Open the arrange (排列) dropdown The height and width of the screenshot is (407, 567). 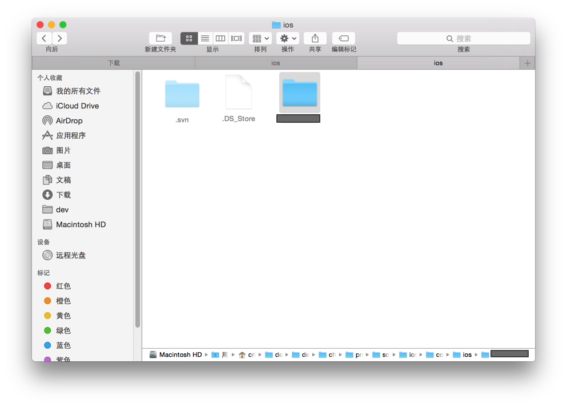click(x=260, y=38)
